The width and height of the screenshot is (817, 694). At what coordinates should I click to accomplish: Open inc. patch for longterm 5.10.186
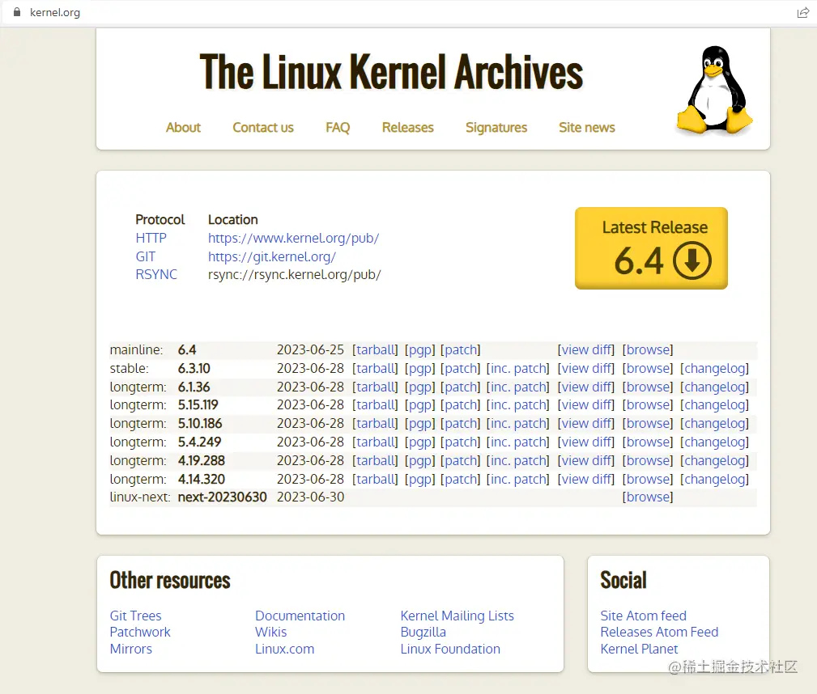(518, 424)
